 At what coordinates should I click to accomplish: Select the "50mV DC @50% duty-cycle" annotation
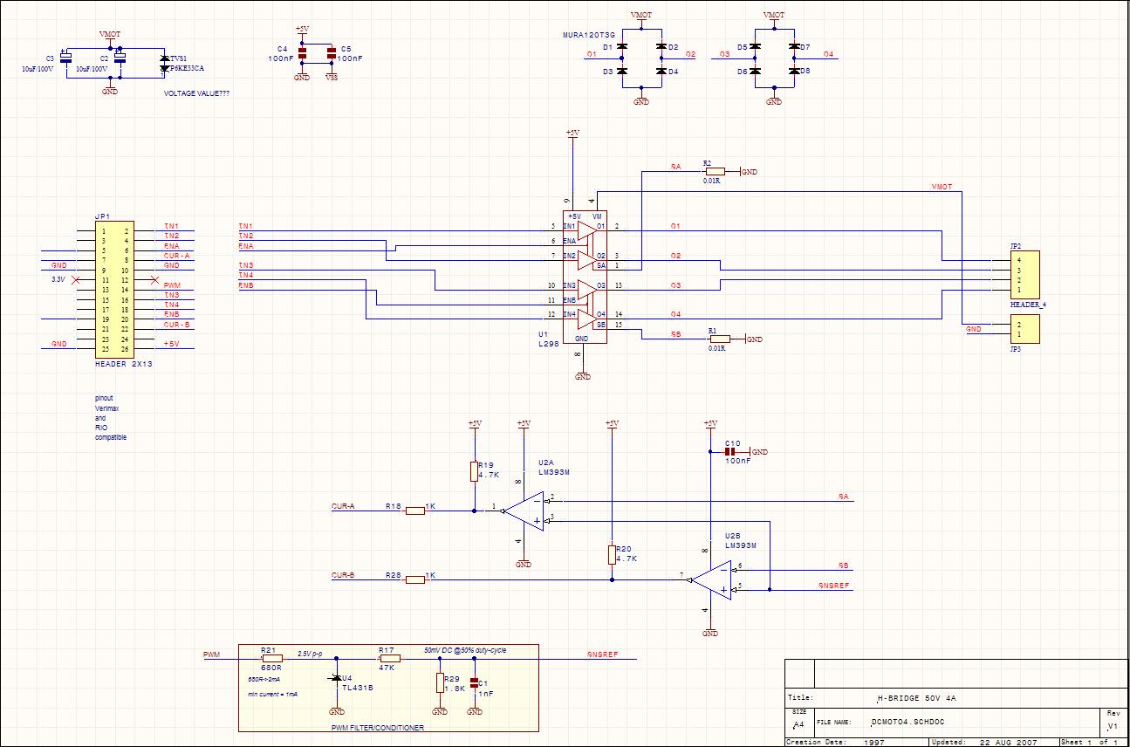465,650
